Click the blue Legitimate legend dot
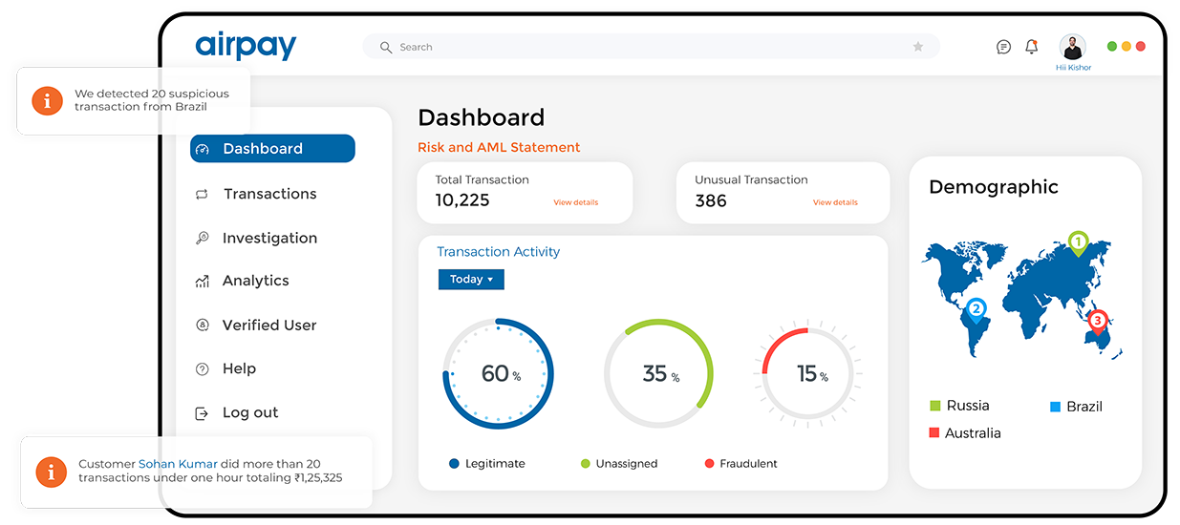Screen dimensions: 1180x525 tap(454, 464)
